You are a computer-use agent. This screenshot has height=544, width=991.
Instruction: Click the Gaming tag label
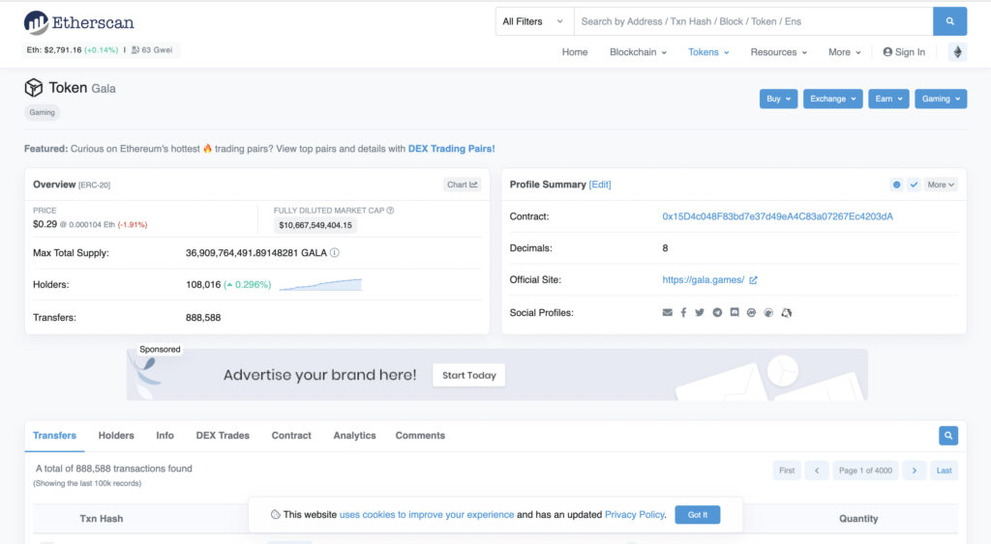(x=42, y=112)
